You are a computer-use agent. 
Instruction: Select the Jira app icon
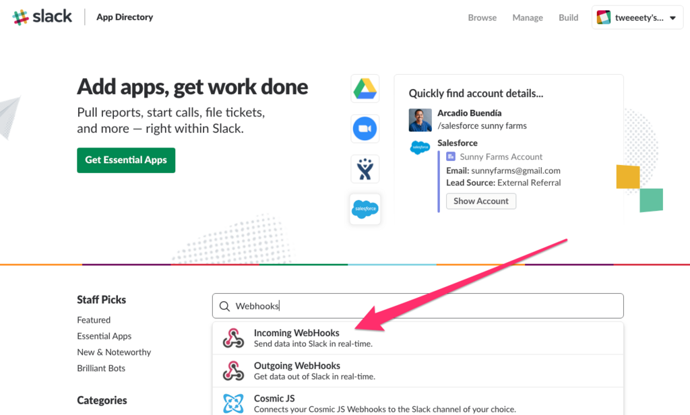tap(365, 169)
